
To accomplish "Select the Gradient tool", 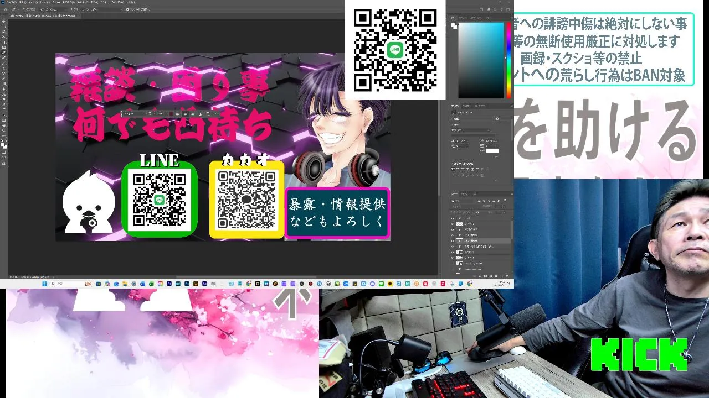I will 4,83.
